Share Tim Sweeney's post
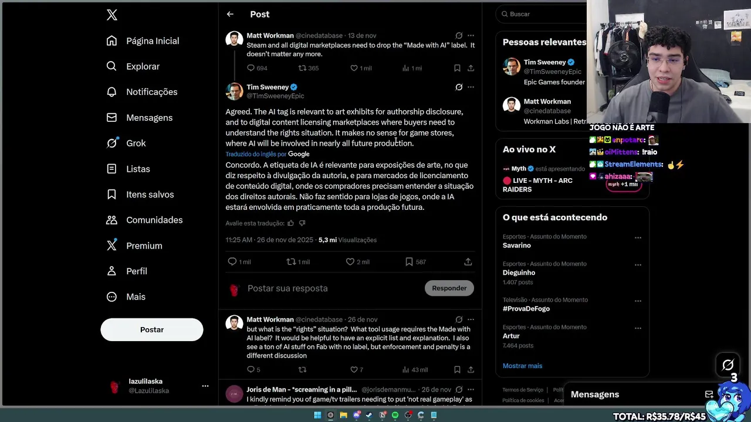 [468, 262]
